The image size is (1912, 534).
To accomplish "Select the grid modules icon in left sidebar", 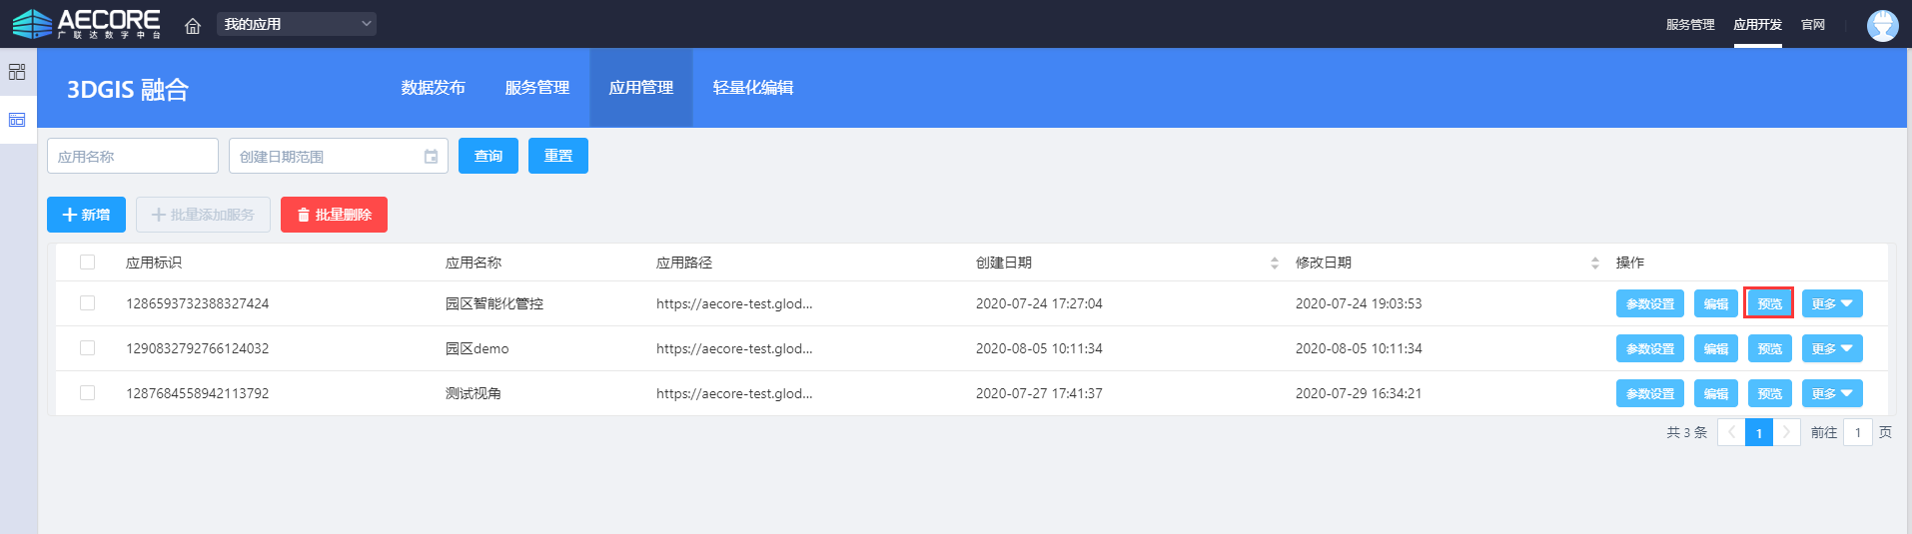I will coord(17,72).
